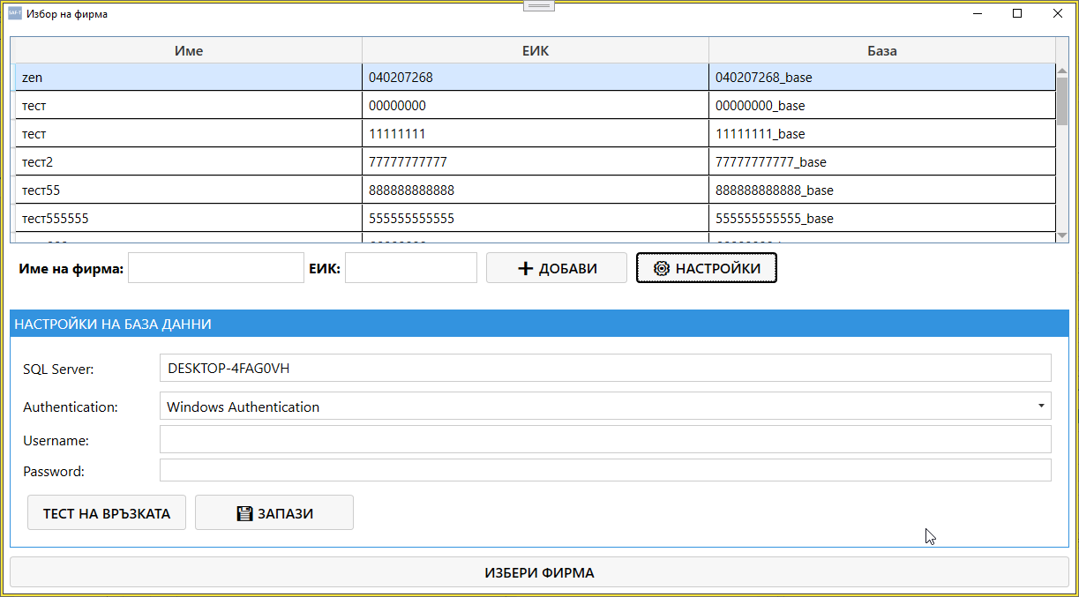The image size is (1079, 597).
Task: Select the row with ЕИК 00000000
Action: click(536, 106)
